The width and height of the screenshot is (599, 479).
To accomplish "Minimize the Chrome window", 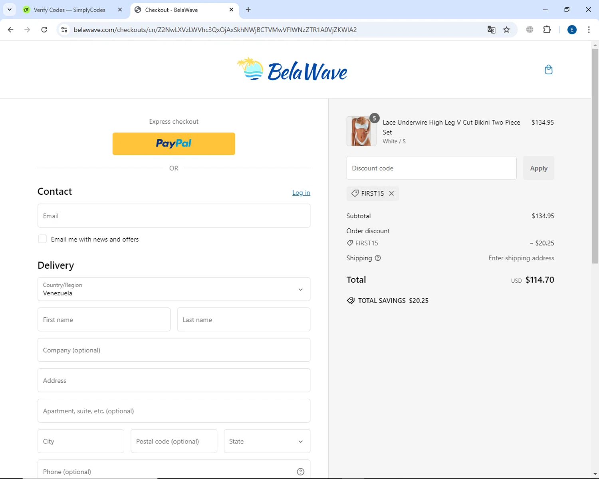I will (x=545, y=10).
